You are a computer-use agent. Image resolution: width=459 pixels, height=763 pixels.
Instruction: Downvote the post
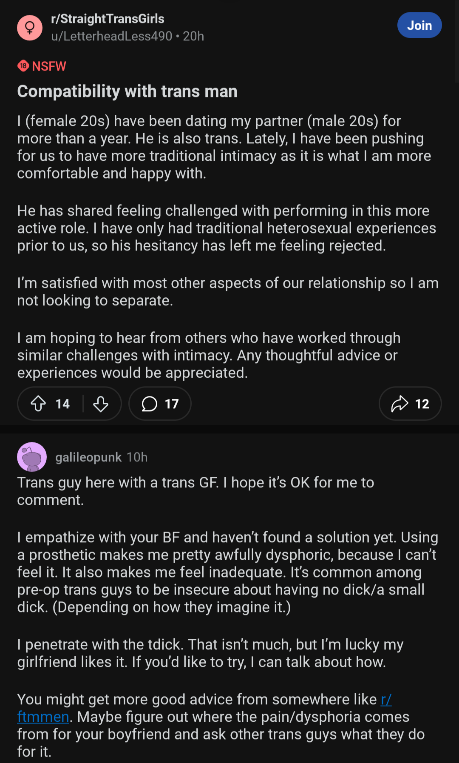tap(101, 404)
